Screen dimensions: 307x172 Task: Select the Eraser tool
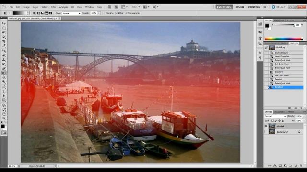coord(4,68)
